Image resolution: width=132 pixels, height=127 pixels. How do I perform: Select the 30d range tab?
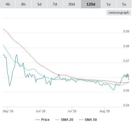click(x=72, y=4)
